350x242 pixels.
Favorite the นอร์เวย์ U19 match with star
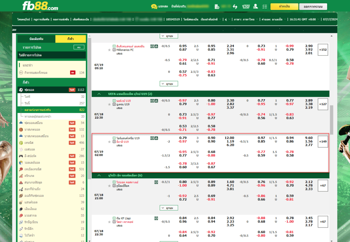click(109, 104)
